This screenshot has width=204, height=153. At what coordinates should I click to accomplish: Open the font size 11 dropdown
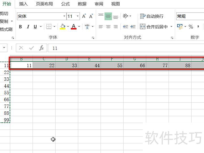coord(78,16)
